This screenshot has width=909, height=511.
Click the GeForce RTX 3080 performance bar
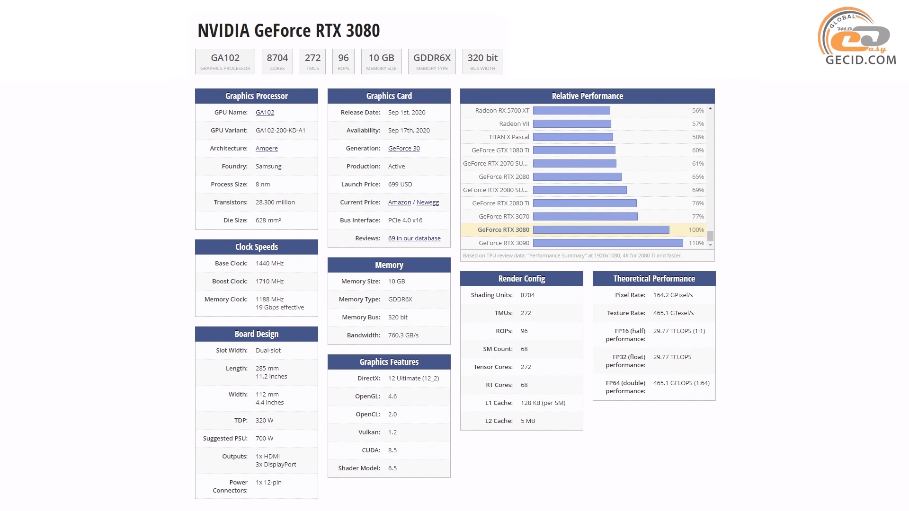point(601,229)
